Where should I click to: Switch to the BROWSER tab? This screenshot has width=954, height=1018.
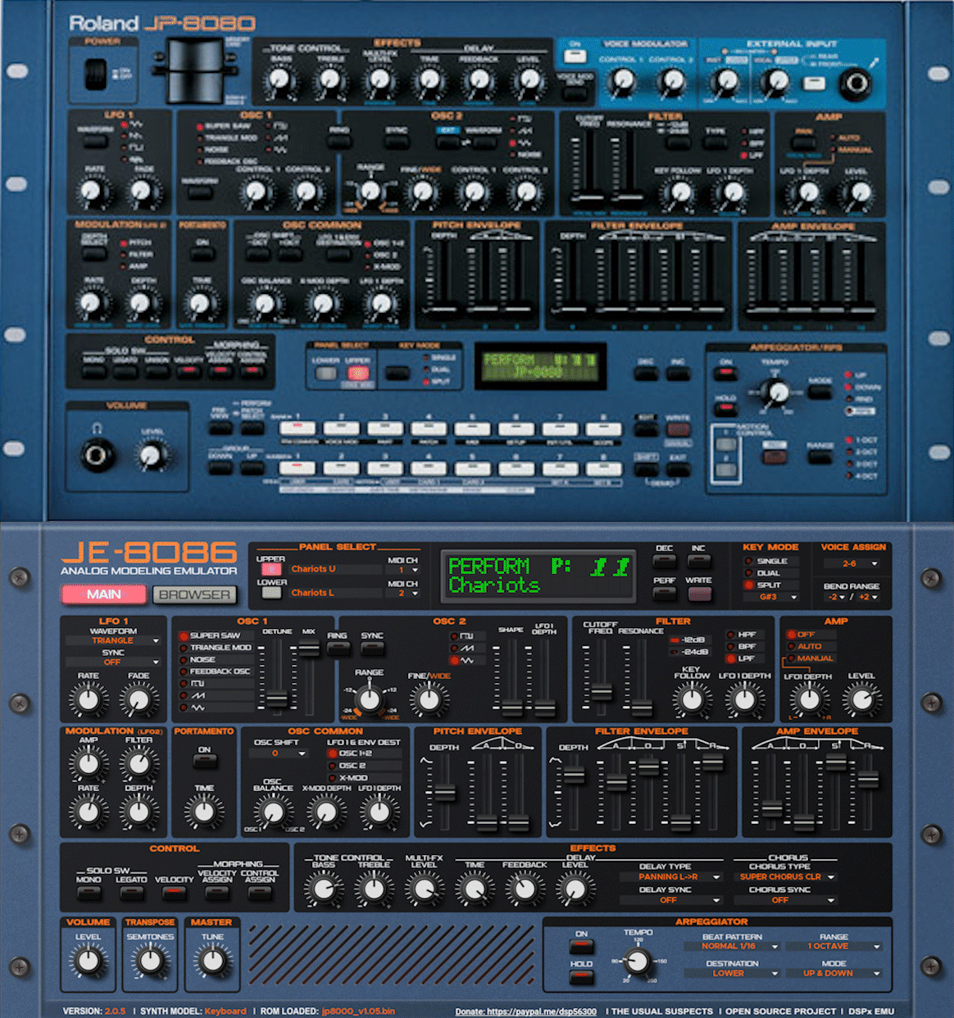tap(194, 595)
